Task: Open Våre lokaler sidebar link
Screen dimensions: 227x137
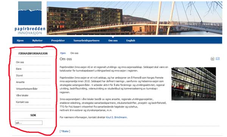Action: [22, 95]
